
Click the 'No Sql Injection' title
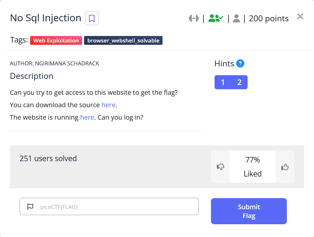[x=46, y=18]
